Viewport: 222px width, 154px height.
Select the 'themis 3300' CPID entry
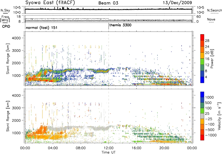[120, 25]
